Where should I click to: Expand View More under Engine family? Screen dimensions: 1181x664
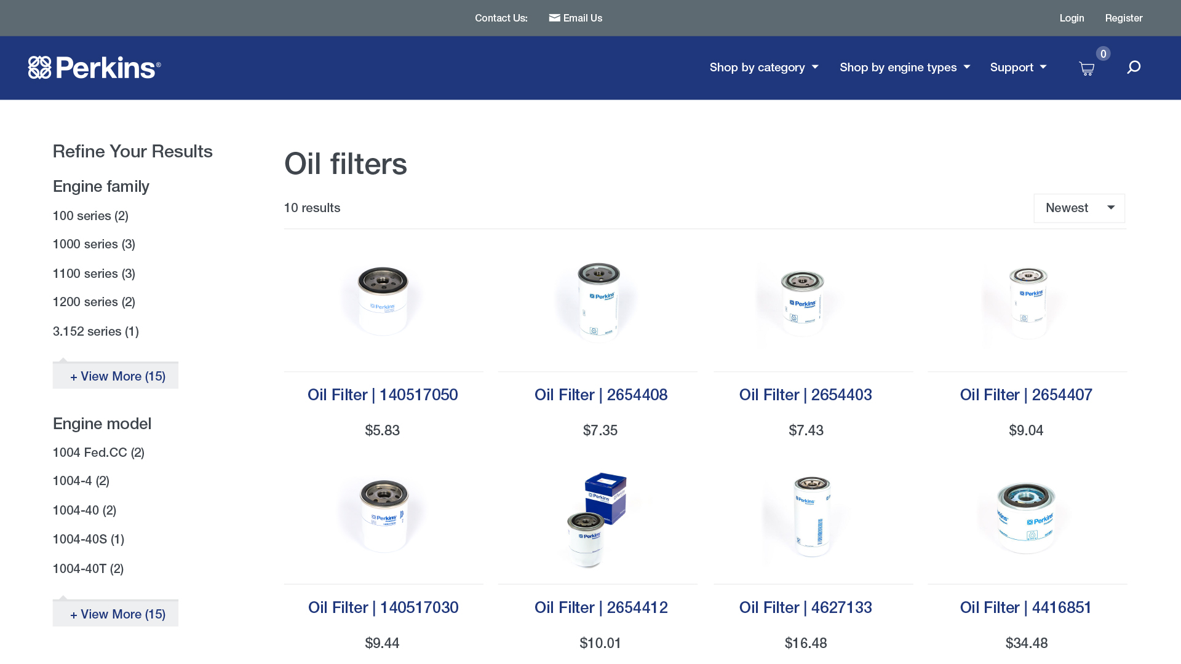click(x=115, y=376)
